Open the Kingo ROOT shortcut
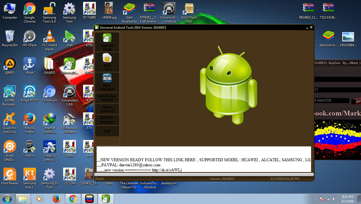The height and width of the screenshot is (204, 361). click(x=30, y=94)
